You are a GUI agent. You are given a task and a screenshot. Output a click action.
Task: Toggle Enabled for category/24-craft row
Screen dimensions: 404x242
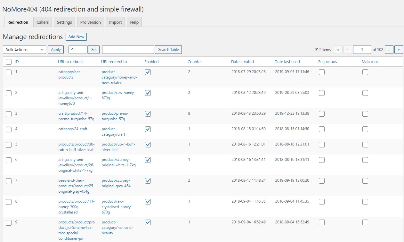click(148, 129)
